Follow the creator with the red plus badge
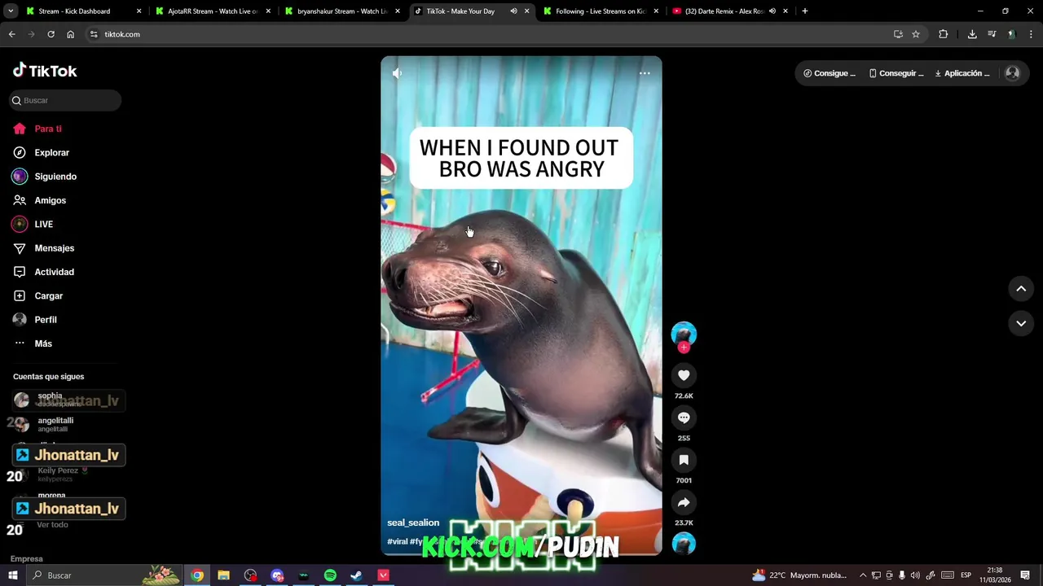Image resolution: width=1043 pixels, height=586 pixels. (684, 348)
